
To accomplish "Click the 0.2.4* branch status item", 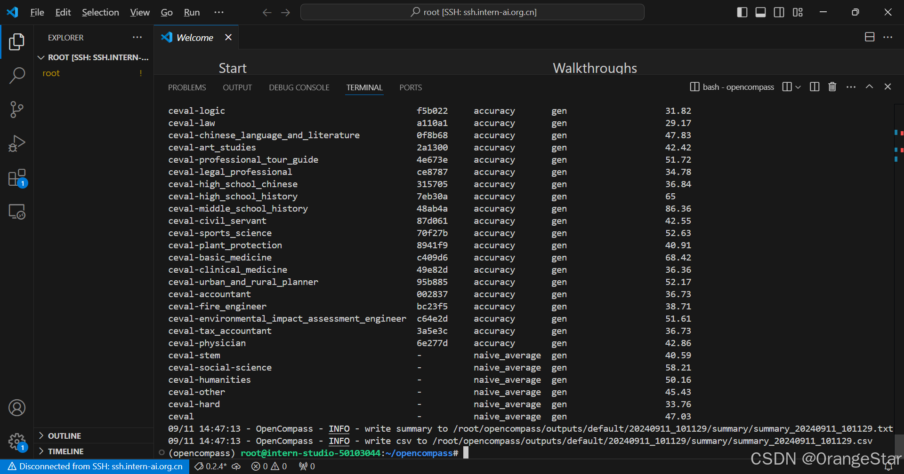I will 211,466.
